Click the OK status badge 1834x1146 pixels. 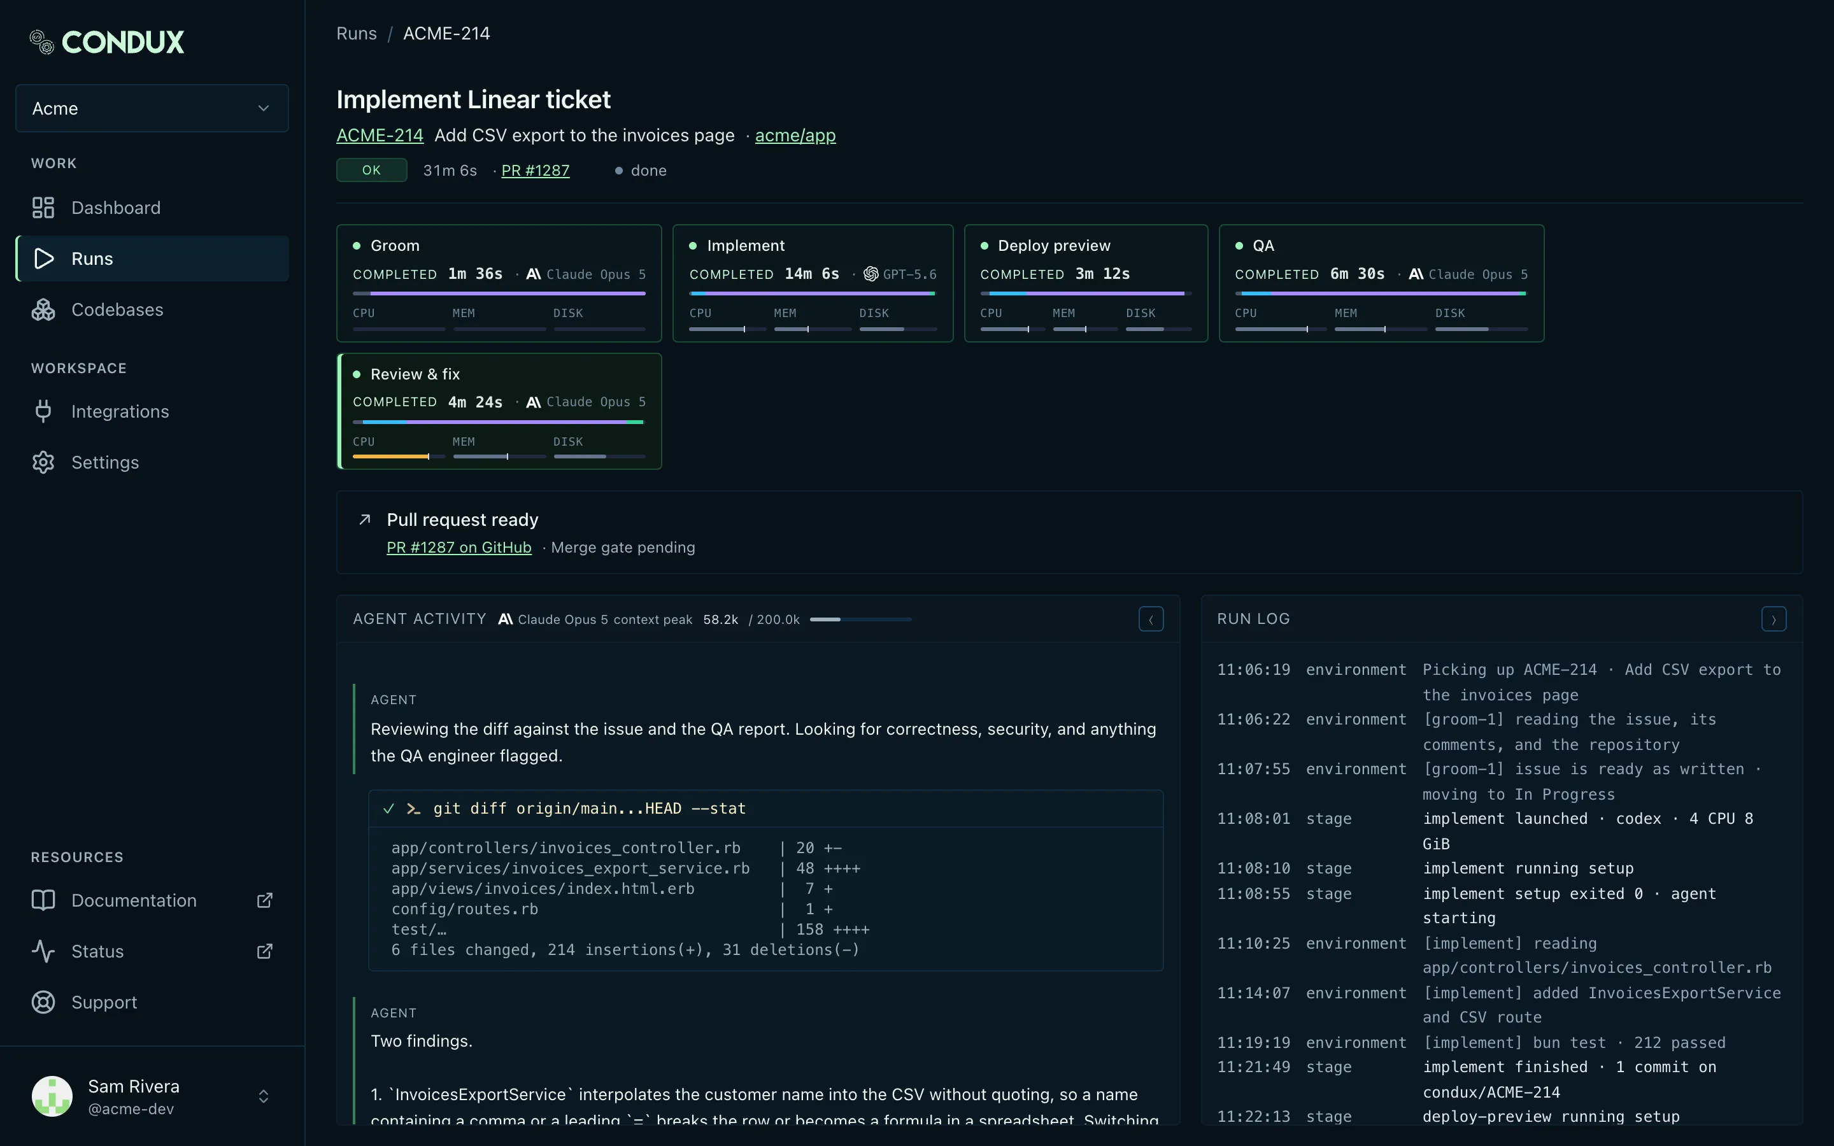371,170
